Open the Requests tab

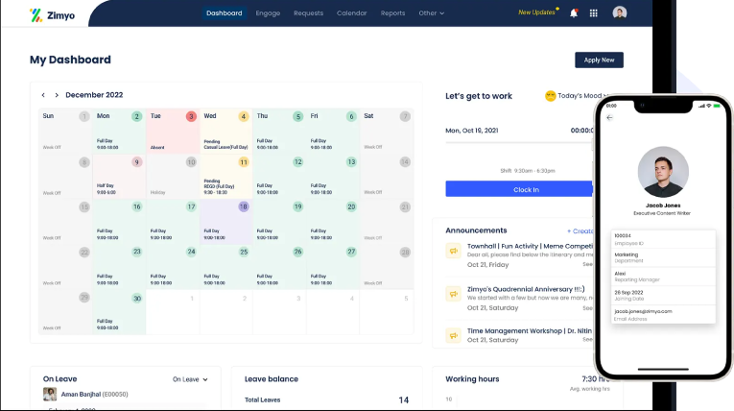point(308,13)
